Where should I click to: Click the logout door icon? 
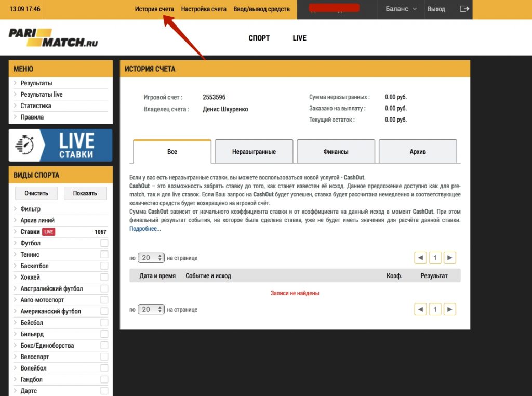tap(464, 9)
